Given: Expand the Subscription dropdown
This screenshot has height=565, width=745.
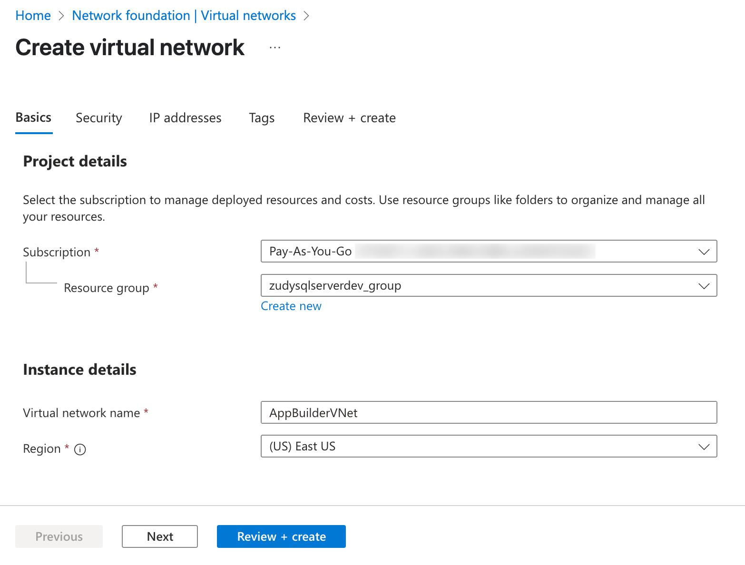Looking at the screenshot, I should tap(488, 251).
